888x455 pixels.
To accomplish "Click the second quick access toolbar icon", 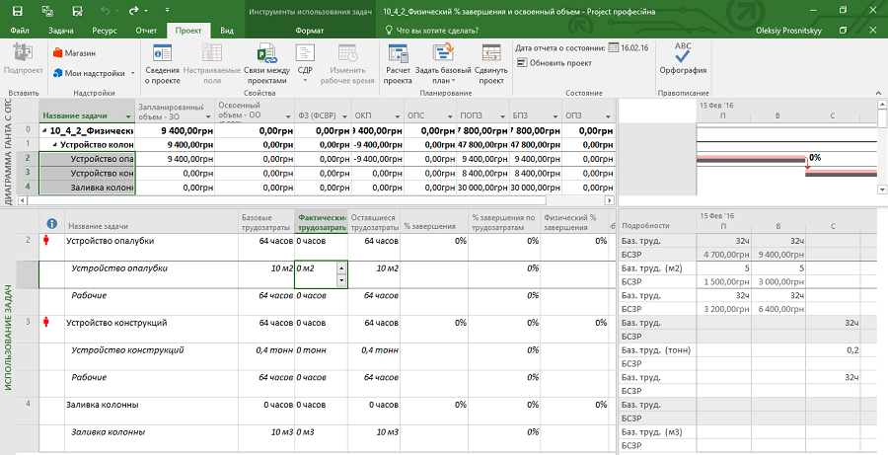I will [47, 11].
